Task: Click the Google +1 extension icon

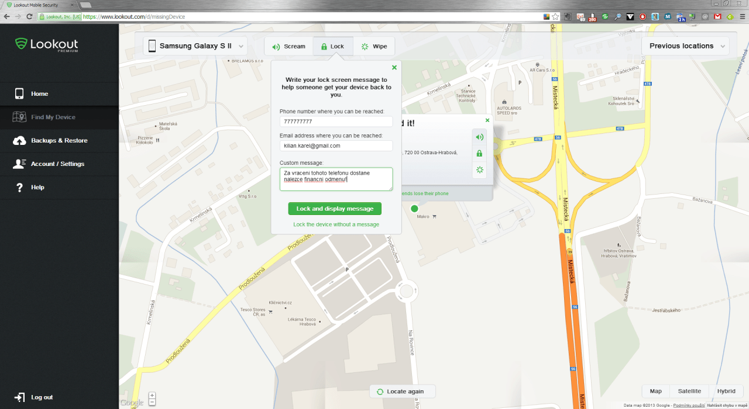Action: click(x=580, y=17)
